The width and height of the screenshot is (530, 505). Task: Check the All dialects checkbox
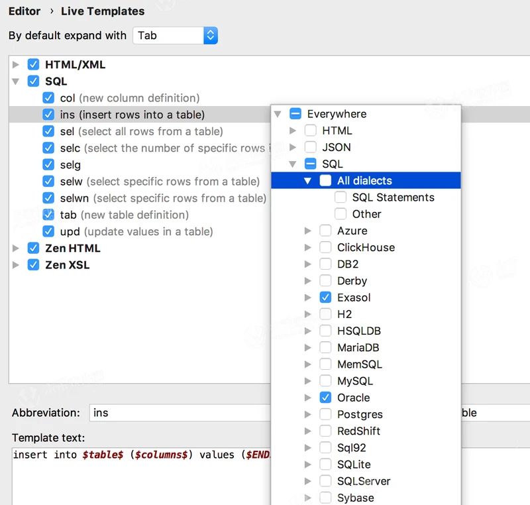(x=325, y=181)
